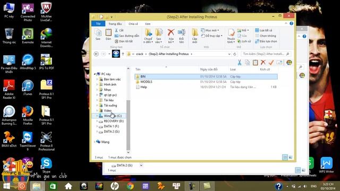Open the Chrome taskbar icon
This screenshot has height=191, width=340.
(x=130, y=186)
